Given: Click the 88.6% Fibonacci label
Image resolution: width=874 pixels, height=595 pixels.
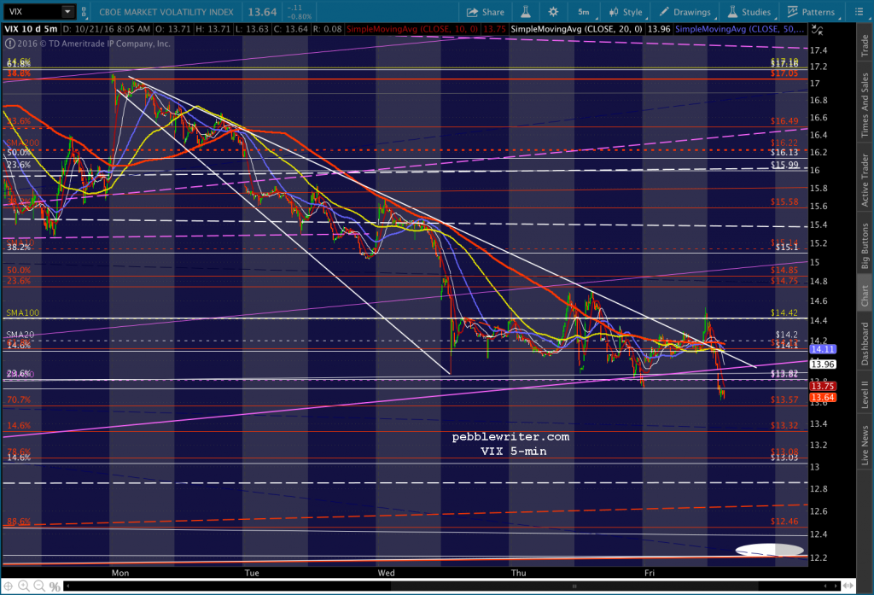Looking at the screenshot, I should pos(19,522).
